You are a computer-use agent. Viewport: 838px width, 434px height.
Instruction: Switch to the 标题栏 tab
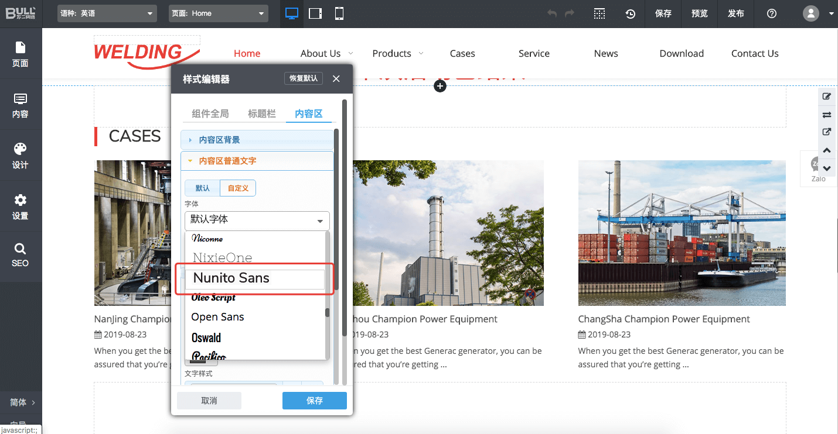coord(261,113)
